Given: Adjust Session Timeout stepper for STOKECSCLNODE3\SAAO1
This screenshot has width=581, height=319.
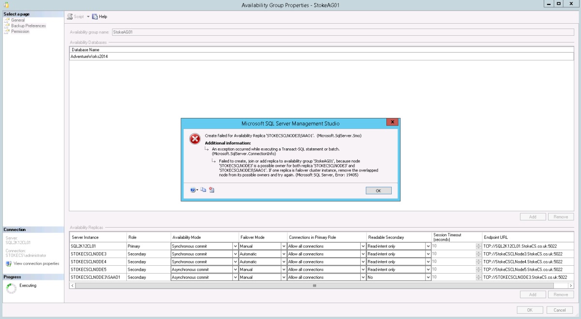Looking at the screenshot, I should pyautogui.click(x=478, y=277).
